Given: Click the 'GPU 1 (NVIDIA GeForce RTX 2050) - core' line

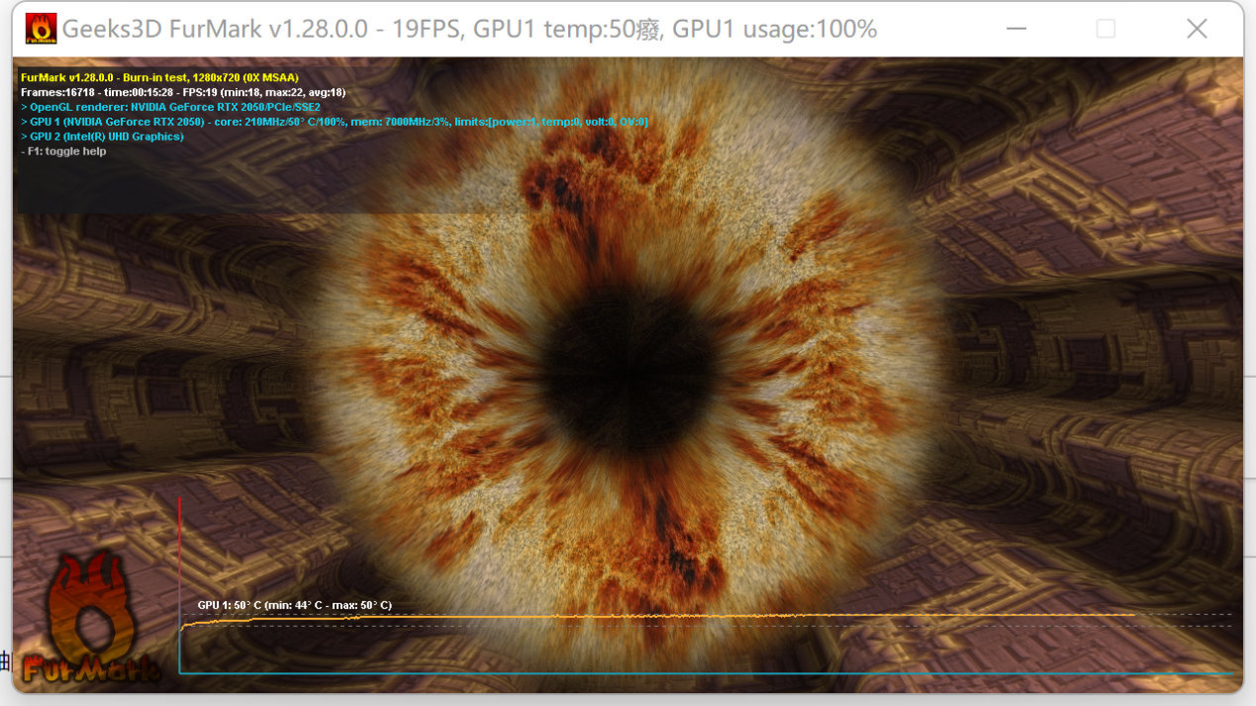Looking at the screenshot, I should point(335,122).
